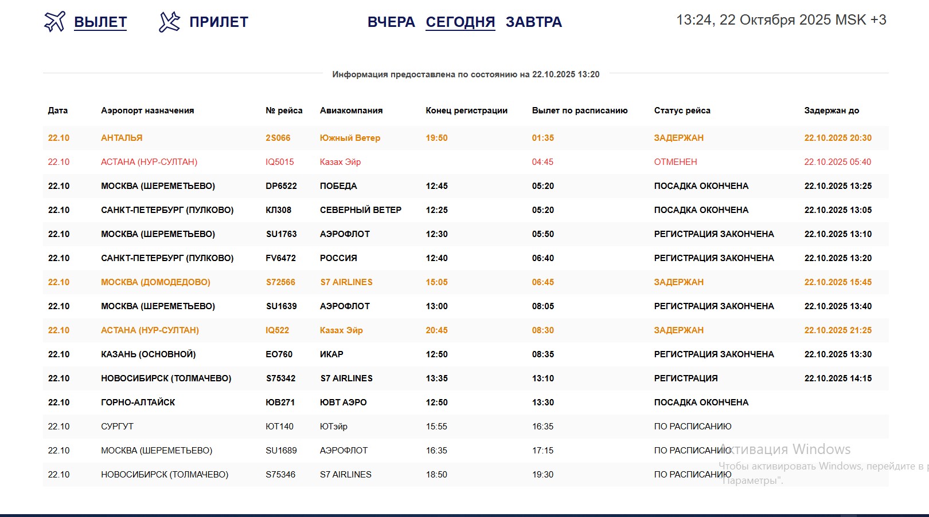Screen dimensions: 929x517
Task: Switch to the ВЧЕРА tab
Action: 391,22
